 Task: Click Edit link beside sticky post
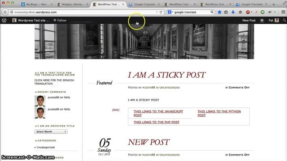116,110
